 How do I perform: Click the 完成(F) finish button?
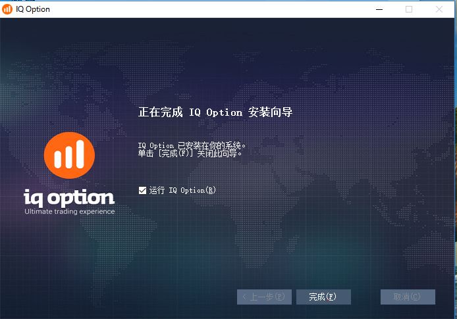(x=323, y=297)
